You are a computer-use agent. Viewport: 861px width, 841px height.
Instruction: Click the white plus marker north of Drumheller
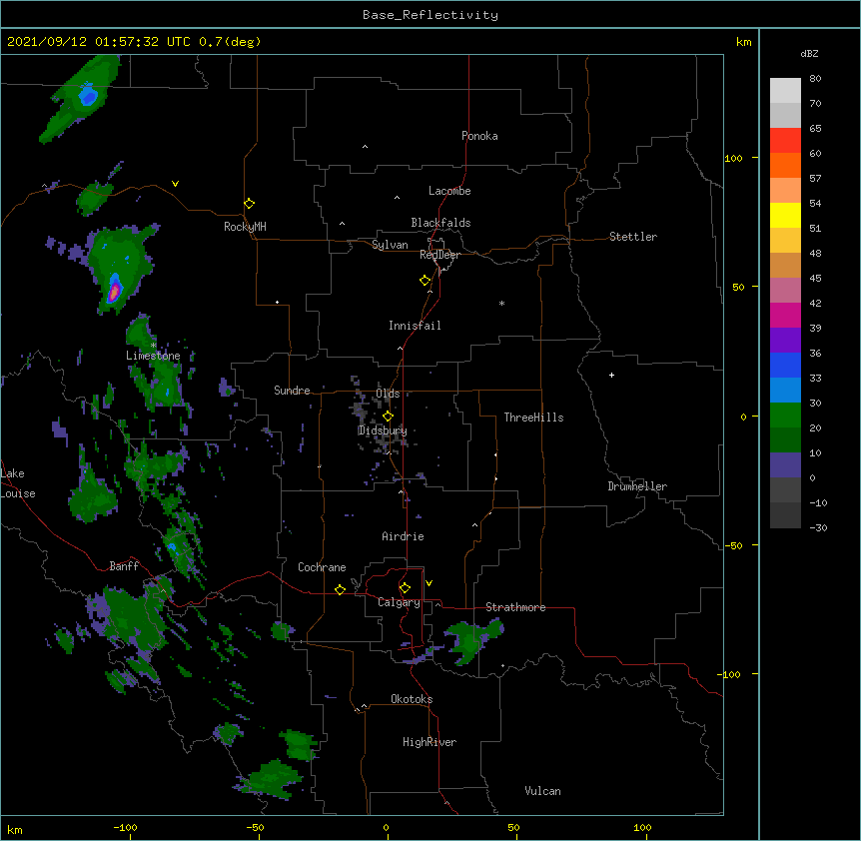pyautogui.click(x=611, y=375)
